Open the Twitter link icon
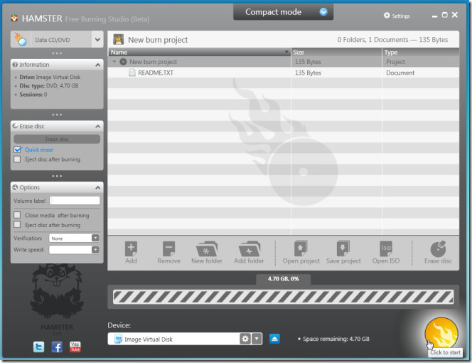This screenshot has width=472, height=363. 38,347
